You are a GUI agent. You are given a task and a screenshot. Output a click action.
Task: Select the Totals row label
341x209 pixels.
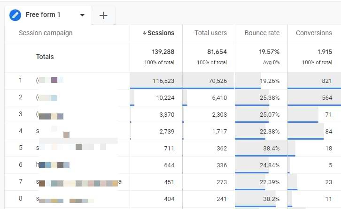pos(45,57)
